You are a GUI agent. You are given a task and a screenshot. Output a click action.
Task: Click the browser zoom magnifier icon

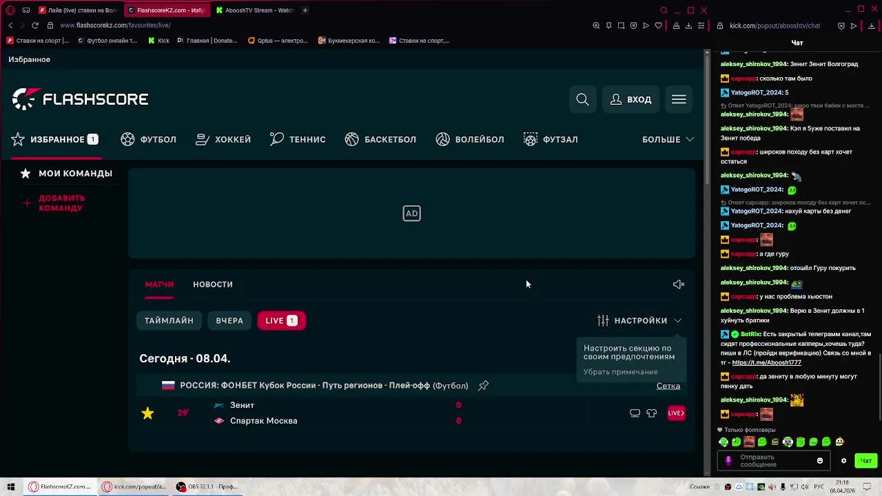coord(596,25)
